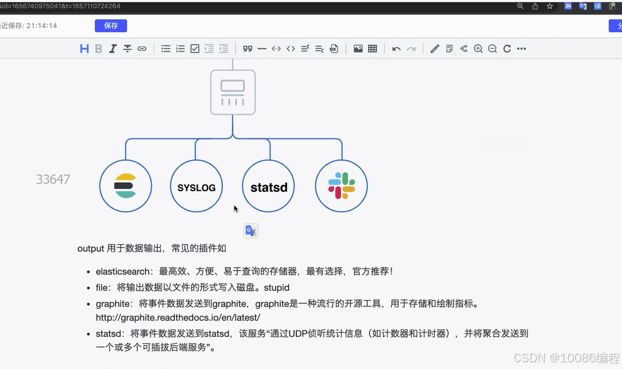This screenshot has width=622, height=369.
Task: Insert an image via the picture icon
Action: pos(358,49)
